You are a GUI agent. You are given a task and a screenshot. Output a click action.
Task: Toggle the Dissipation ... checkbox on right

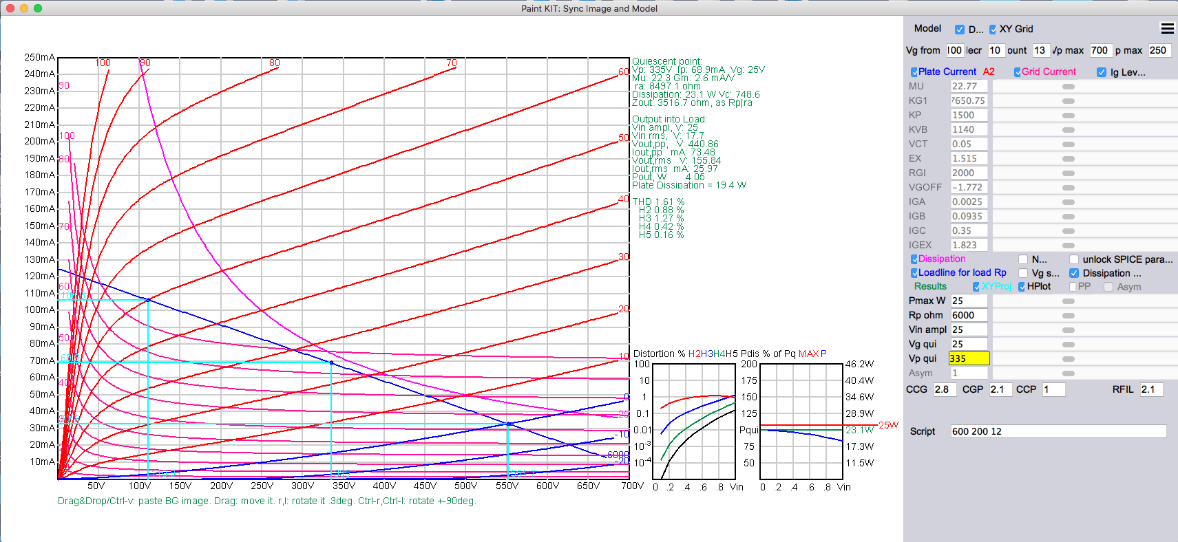pyautogui.click(x=1074, y=273)
